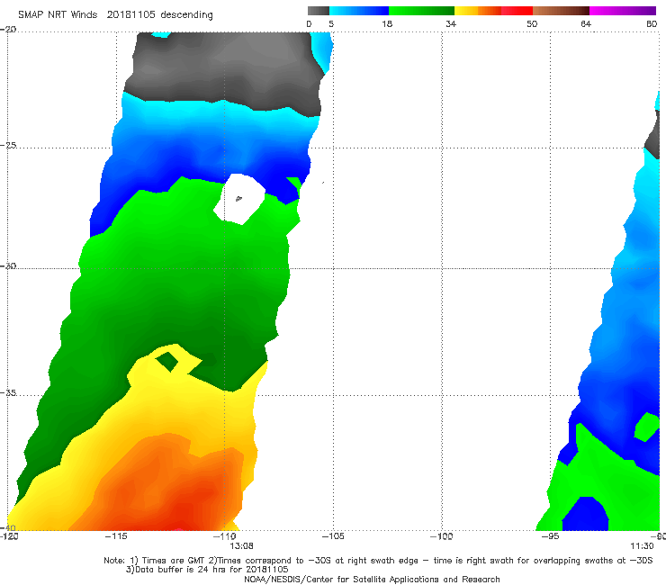Click the latitude label -25
The width and height of the screenshot is (666, 585).
tap(8, 145)
